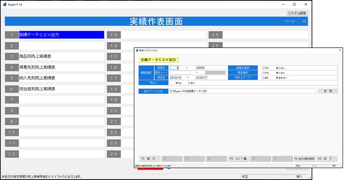Click number button 13 in main menu
The image size is (347, 180).
(x=114, y=35)
